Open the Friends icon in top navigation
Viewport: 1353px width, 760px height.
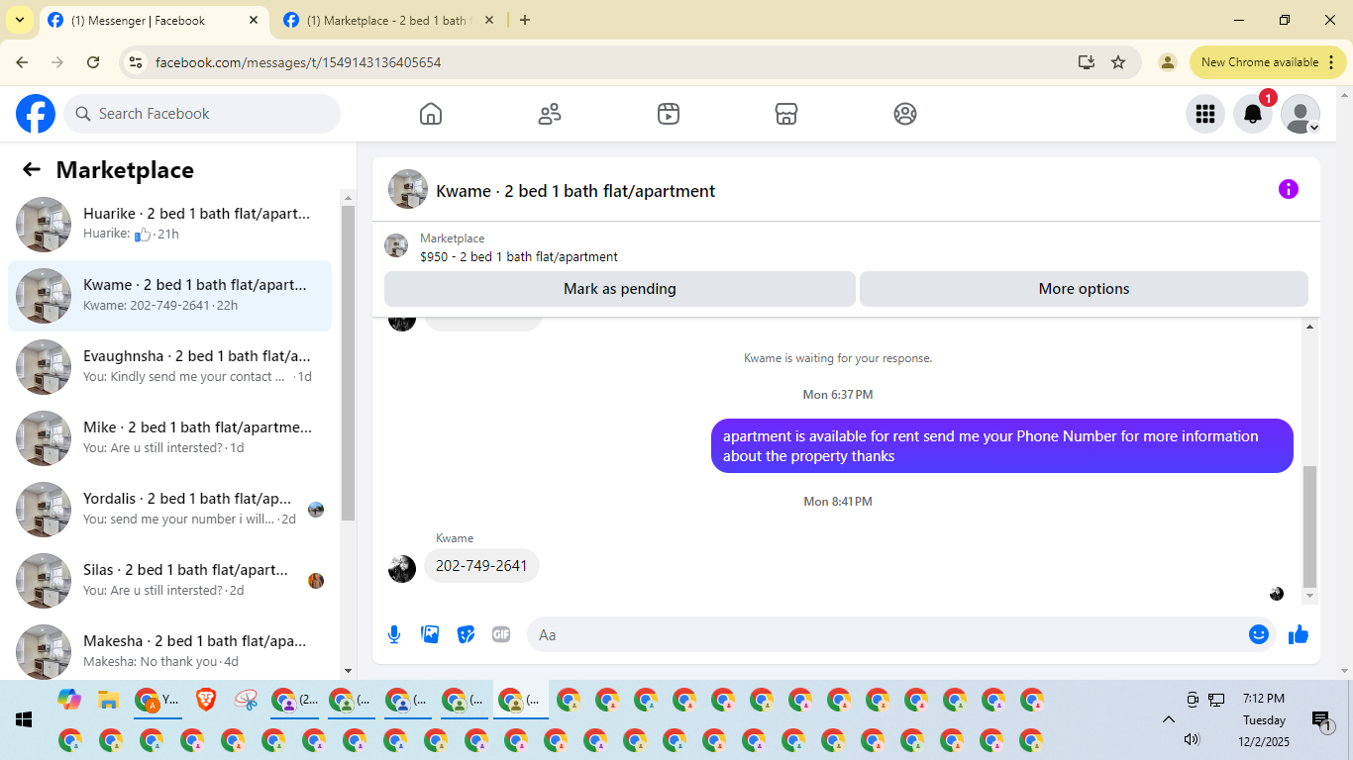pyautogui.click(x=550, y=114)
